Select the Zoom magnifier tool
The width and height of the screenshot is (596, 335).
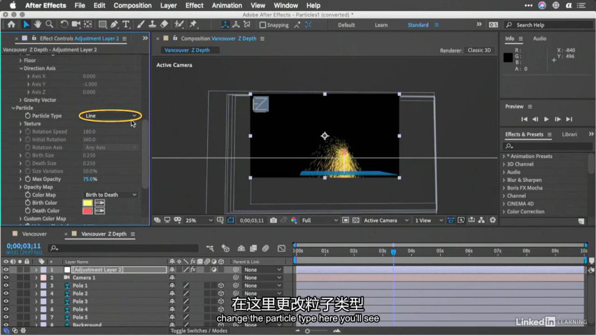pos(49,24)
